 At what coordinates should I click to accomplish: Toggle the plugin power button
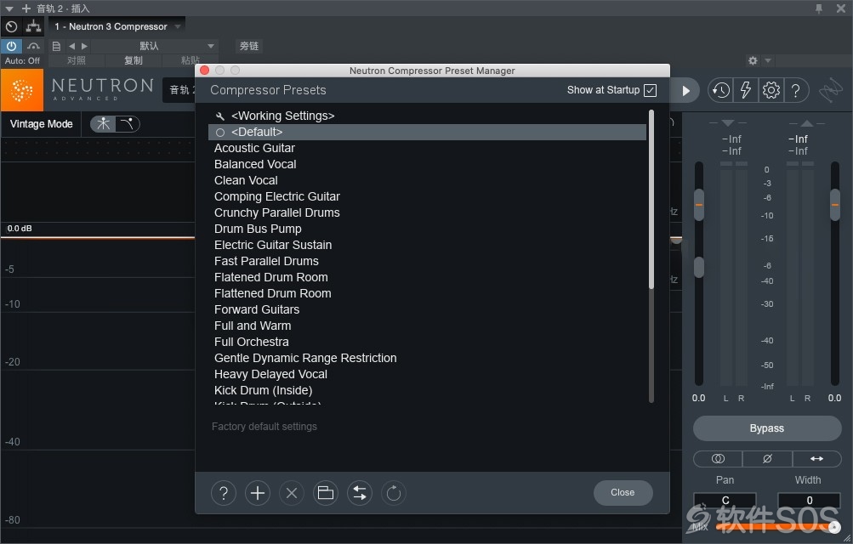tap(11, 46)
